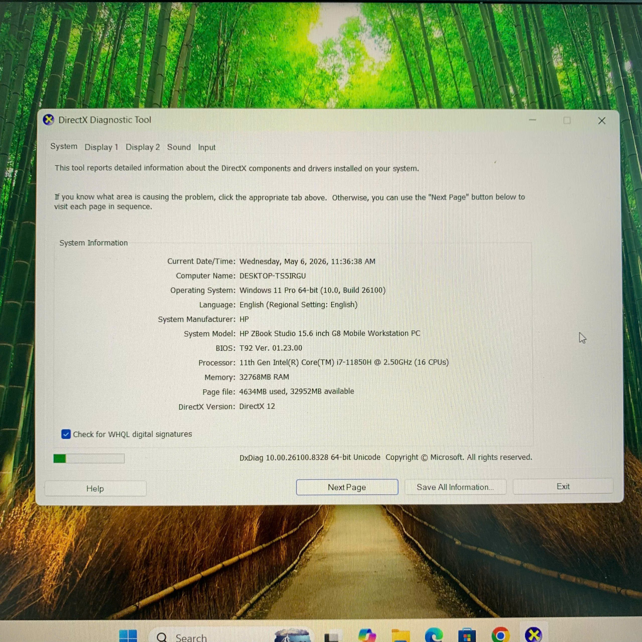Image resolution: width=642 pixels, height=642 pixels.
Task: Launch Google Chrome from the taskbar
Action: (x=501, y=635)
